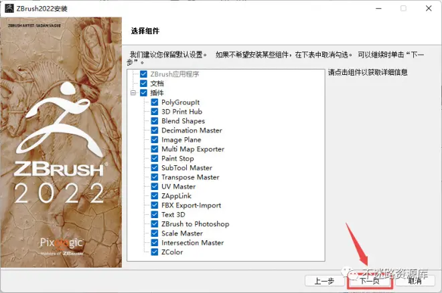Select the Scale Master label
Viewport: 442px width, 293px height.
(x=181, y=233)
